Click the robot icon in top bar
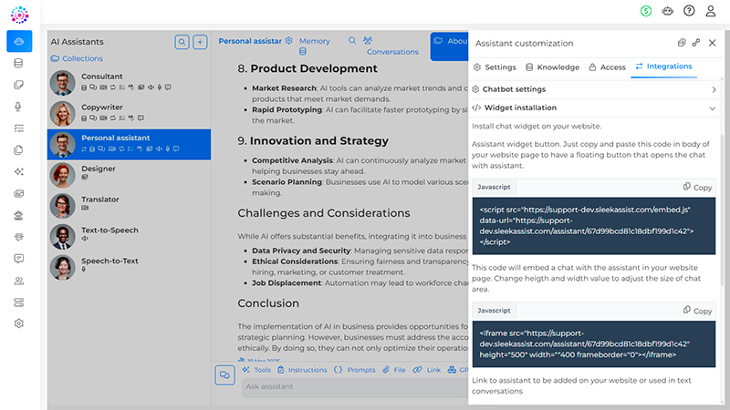 [x=667, y=11]
